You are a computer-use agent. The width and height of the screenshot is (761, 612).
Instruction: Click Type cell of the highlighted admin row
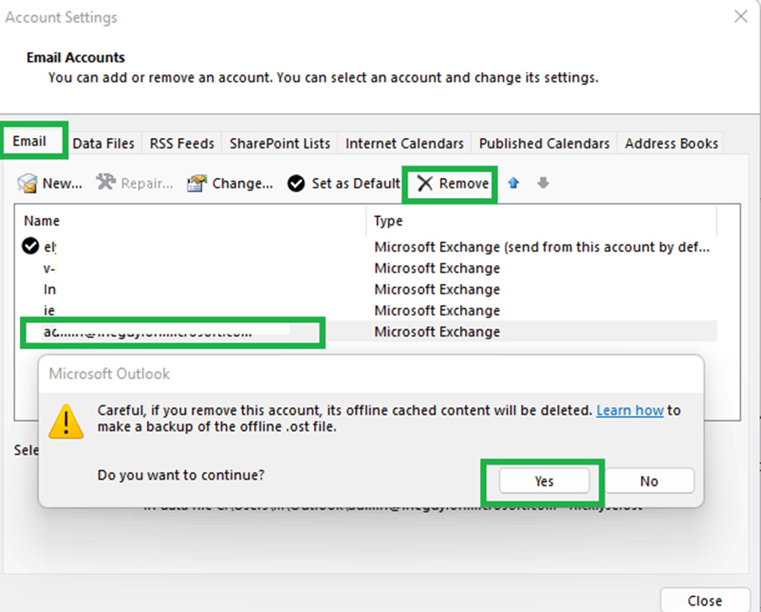pos(437,332)
